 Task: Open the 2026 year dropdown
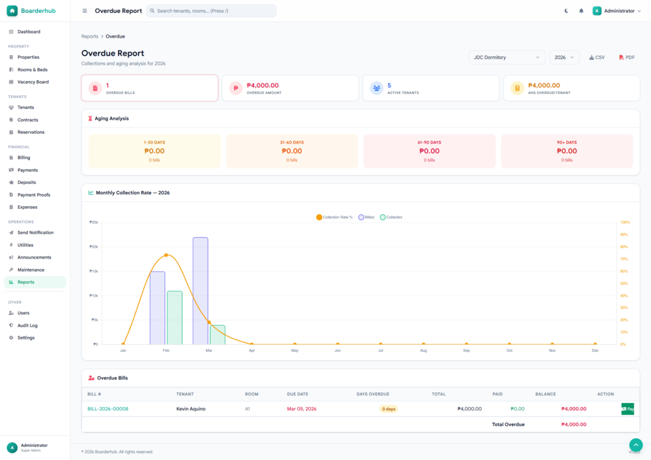coord(564,57)
